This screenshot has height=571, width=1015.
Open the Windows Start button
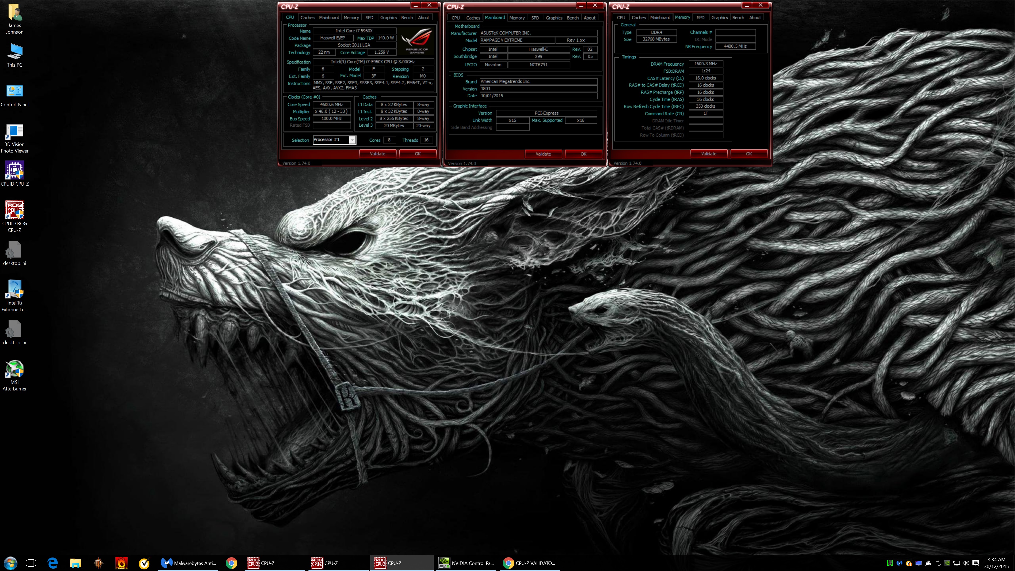[x=10, y=563]
